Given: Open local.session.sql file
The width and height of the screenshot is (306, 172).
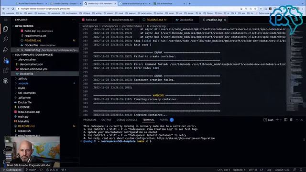Looking at the screenshot, I should tap(29, 112).
